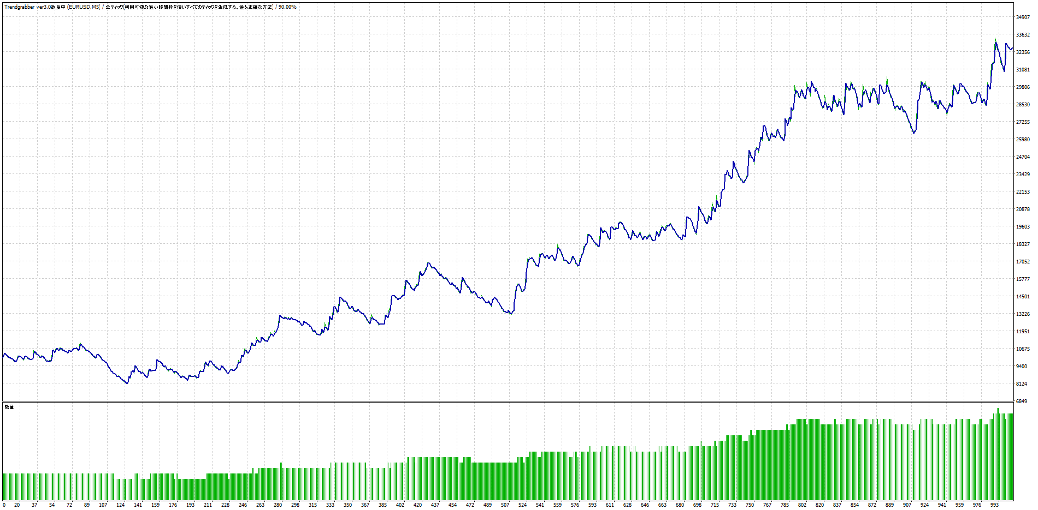
Task: Click the 14501 balance axis label
Action: pyautogui.click(x=1023, y=297)
